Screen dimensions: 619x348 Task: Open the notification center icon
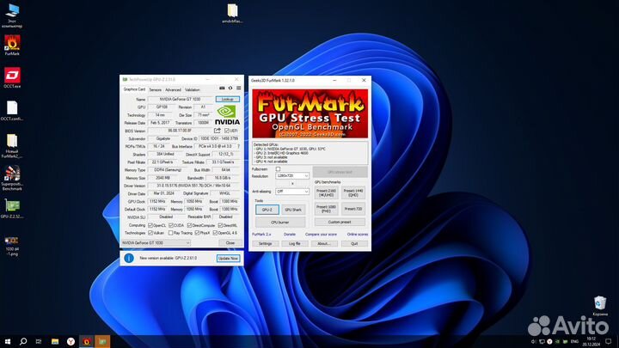pos(609,341)
